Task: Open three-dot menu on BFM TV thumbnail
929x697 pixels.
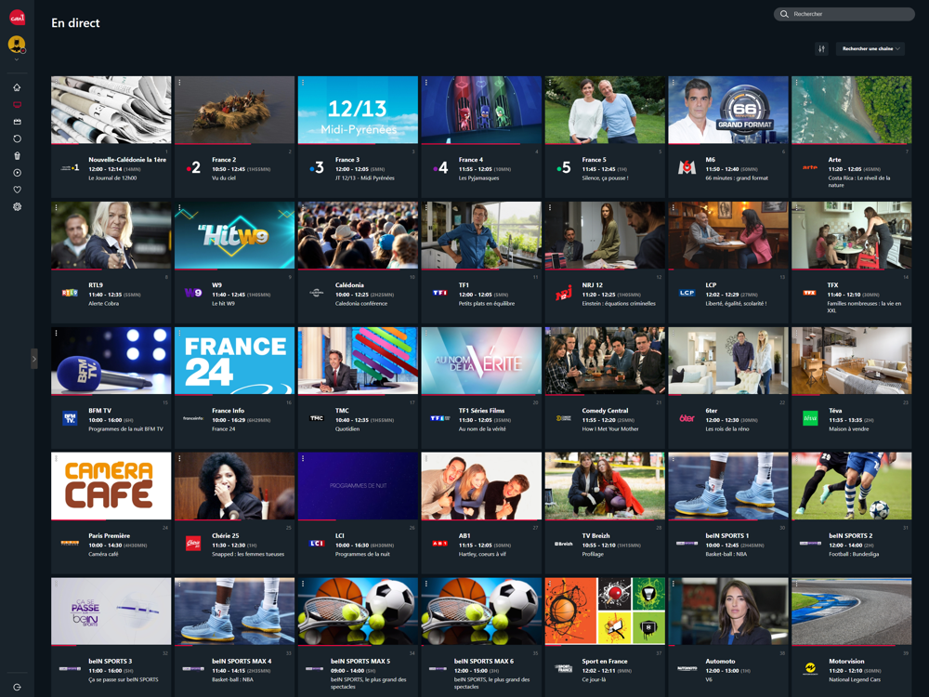Action: click(x=57, y=333)
